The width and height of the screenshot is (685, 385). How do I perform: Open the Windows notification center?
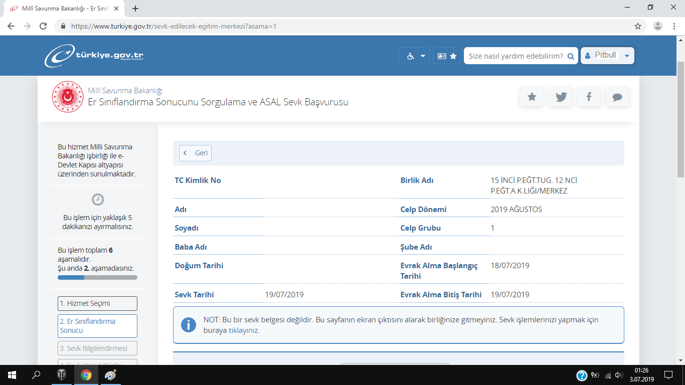point(668,375)
